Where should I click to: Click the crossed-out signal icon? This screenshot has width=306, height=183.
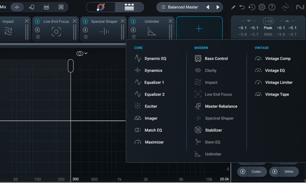(285, 7)
